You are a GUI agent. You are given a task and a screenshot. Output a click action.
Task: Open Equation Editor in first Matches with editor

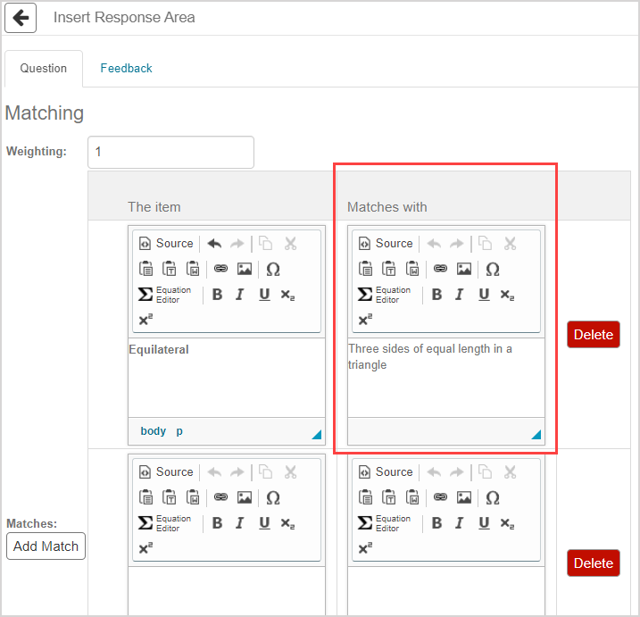click(x=385, y=295)
